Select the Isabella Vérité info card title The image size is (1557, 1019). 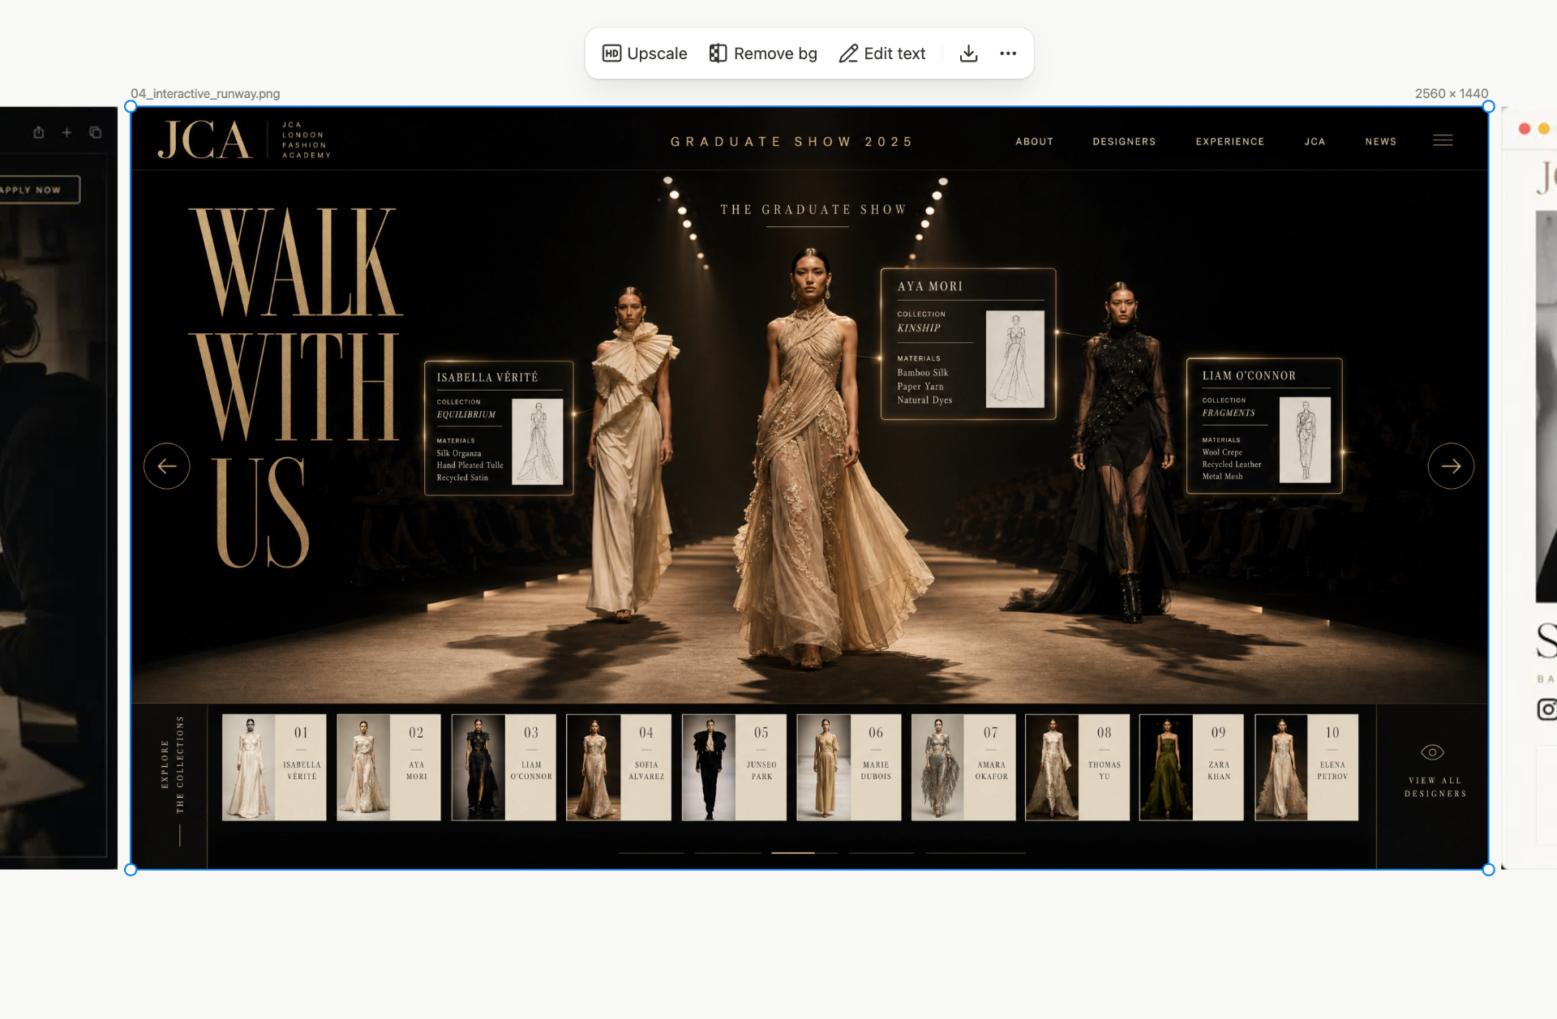point(487,378)
